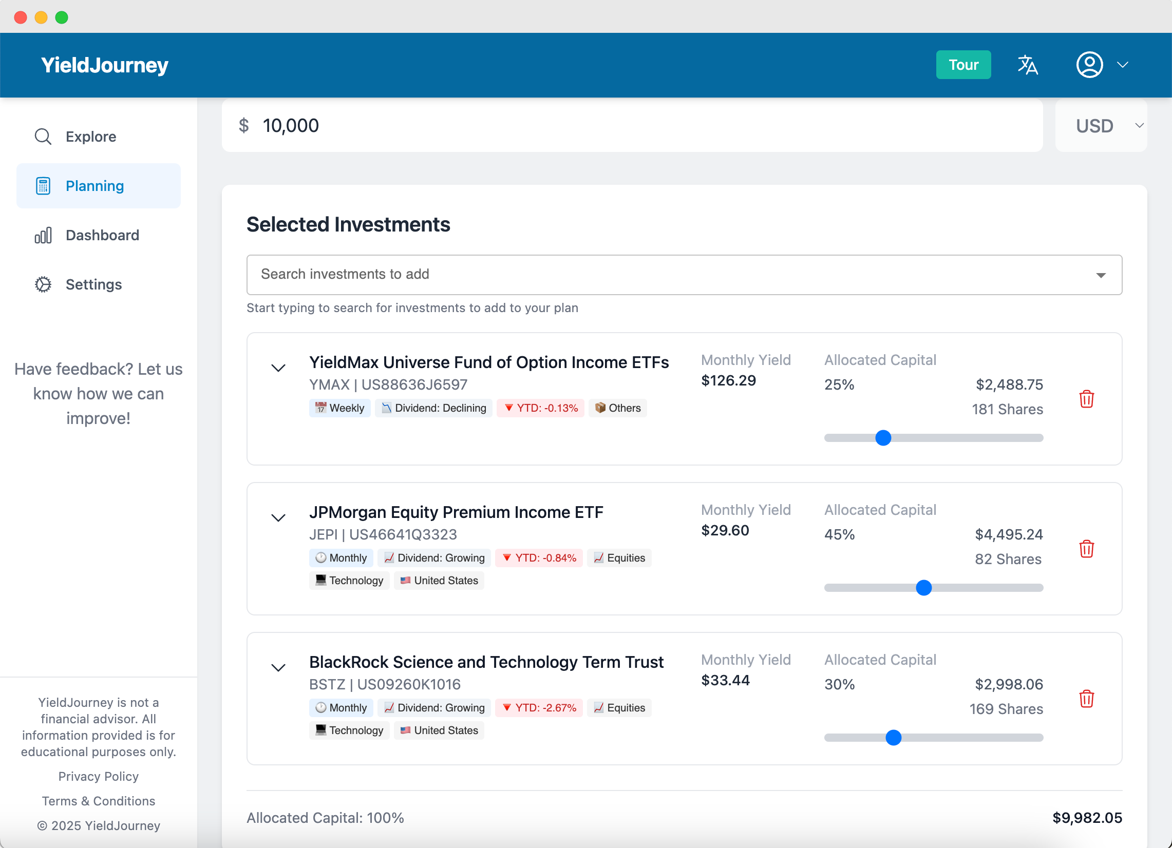Click YieldMax Universe Fund title
Viewport: 1172px width, 848px height.
(x=489, y=362)
